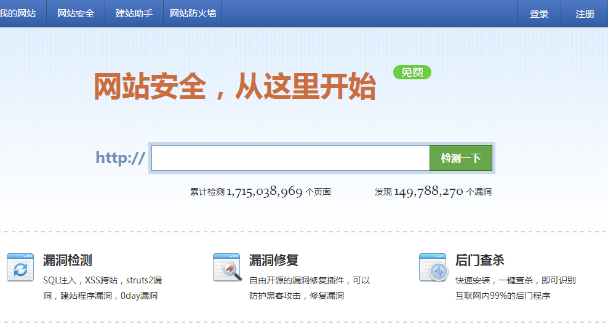Image resolution: width=608 pixels, height=327 pixels.
Task: Switch to the 网站安全 navigation tab
Action: [x=76, y=14]
